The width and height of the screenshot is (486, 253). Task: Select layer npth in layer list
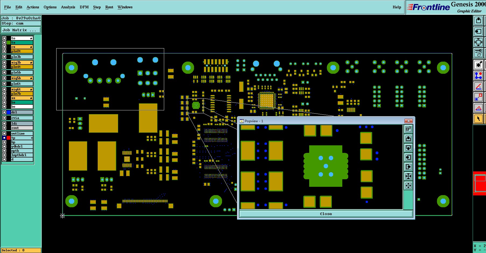pos(22,151)
